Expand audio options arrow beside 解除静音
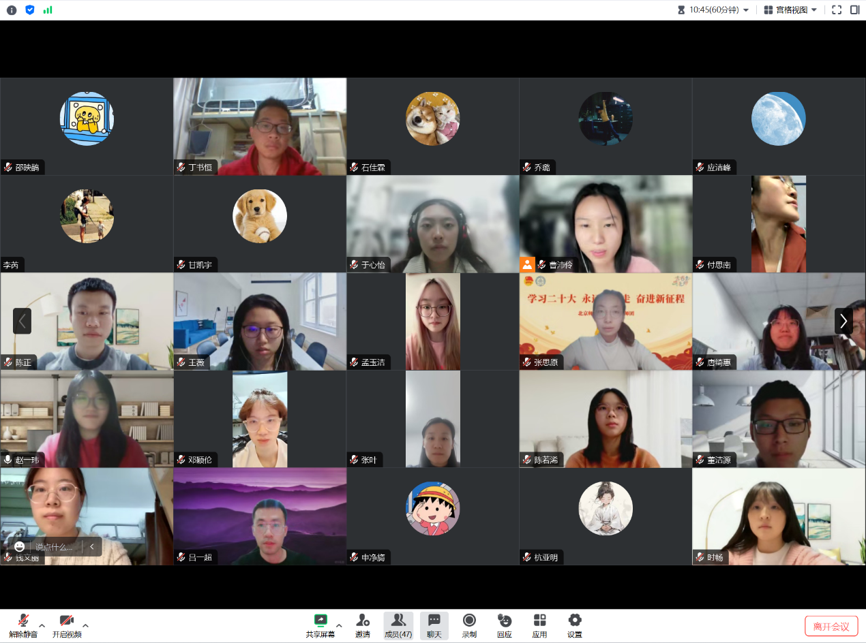 pyautogui.click(x=42, y=625)
